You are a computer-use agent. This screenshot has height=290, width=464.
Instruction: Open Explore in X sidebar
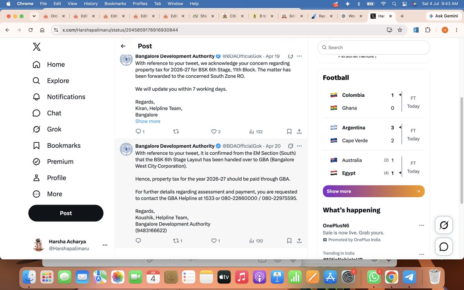click(51, 81)
